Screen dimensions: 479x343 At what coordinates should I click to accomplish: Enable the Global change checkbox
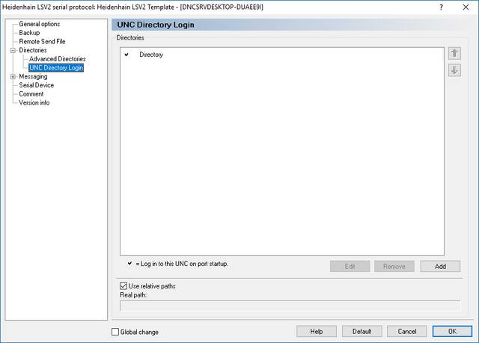click(x=115, y=332)
